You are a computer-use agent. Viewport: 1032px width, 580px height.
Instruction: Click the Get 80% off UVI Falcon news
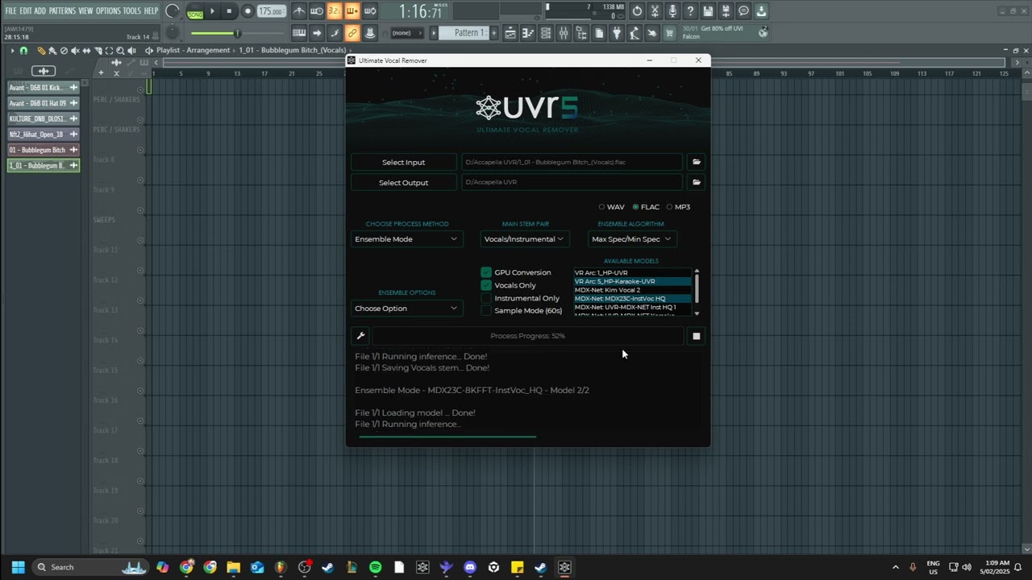pos(726,32)
